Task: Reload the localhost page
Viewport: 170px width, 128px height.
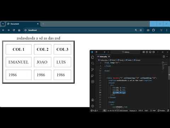Action: 14,30
